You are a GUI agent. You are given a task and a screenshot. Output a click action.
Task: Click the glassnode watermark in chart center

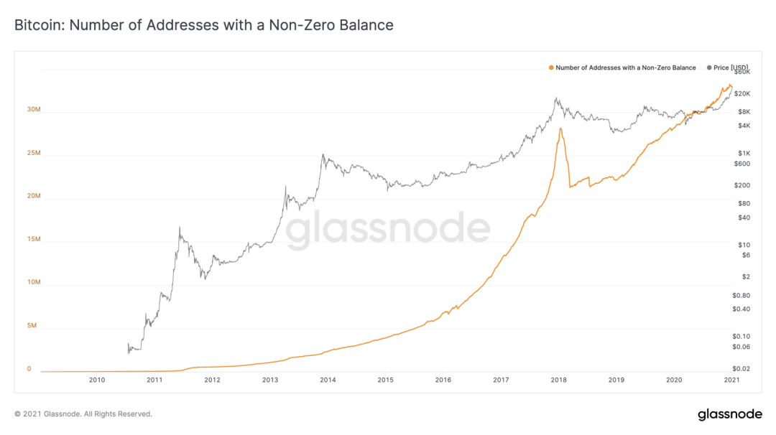(387, 230)
